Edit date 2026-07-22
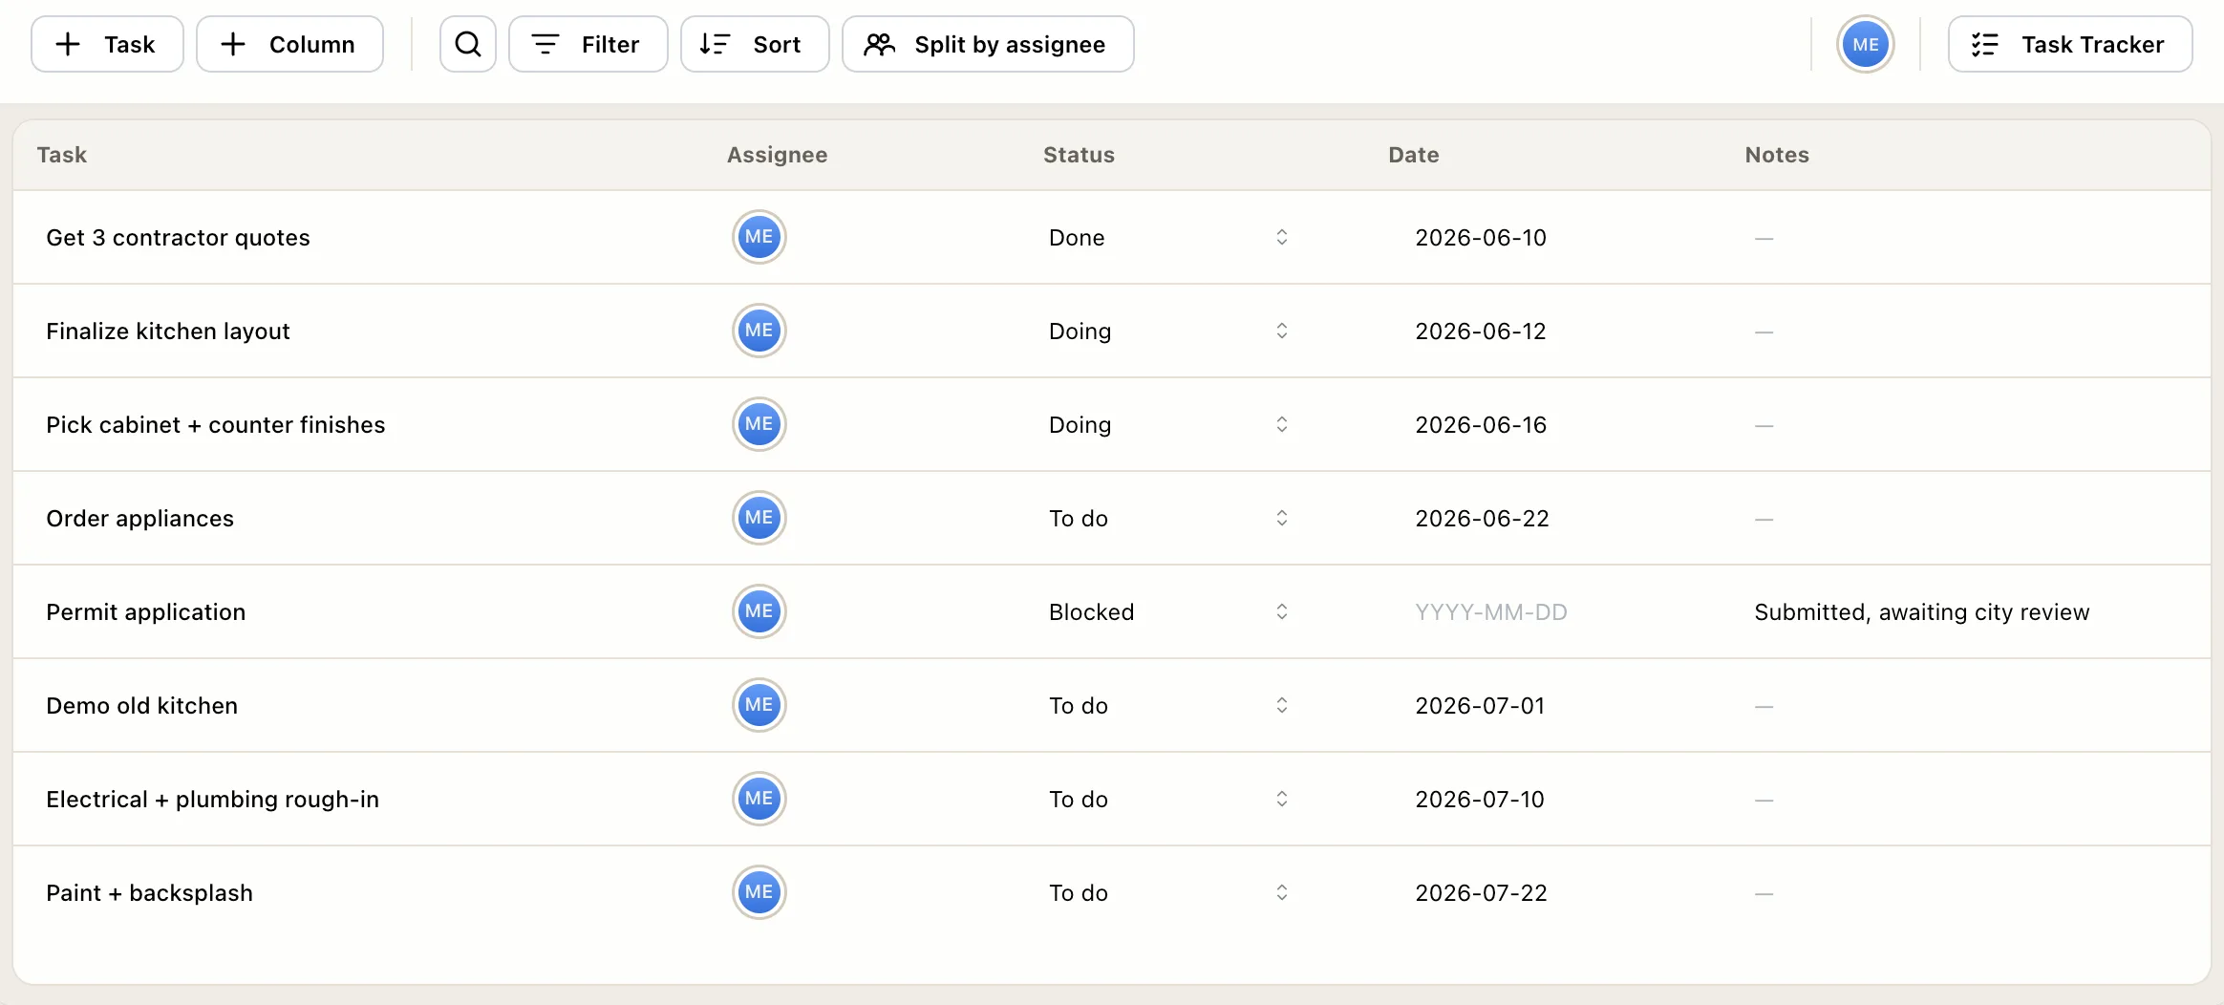This screenshot has height=1005, width=2224. tap(1481, 892)
